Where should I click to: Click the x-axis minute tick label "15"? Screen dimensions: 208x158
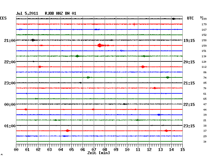(182, 150)
